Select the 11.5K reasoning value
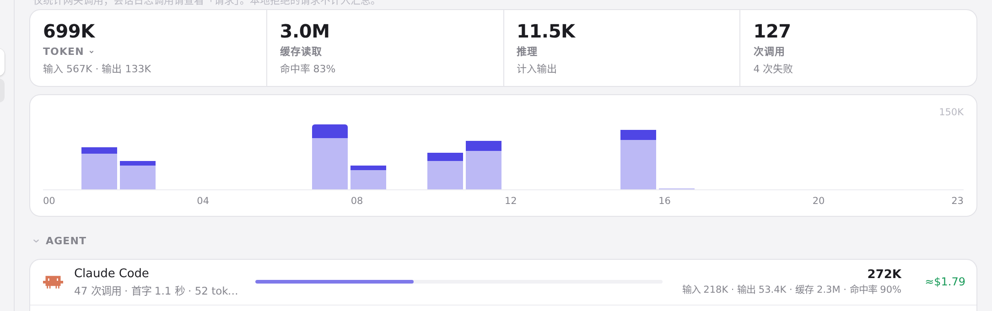992x311 pixels. coord(546,31)
